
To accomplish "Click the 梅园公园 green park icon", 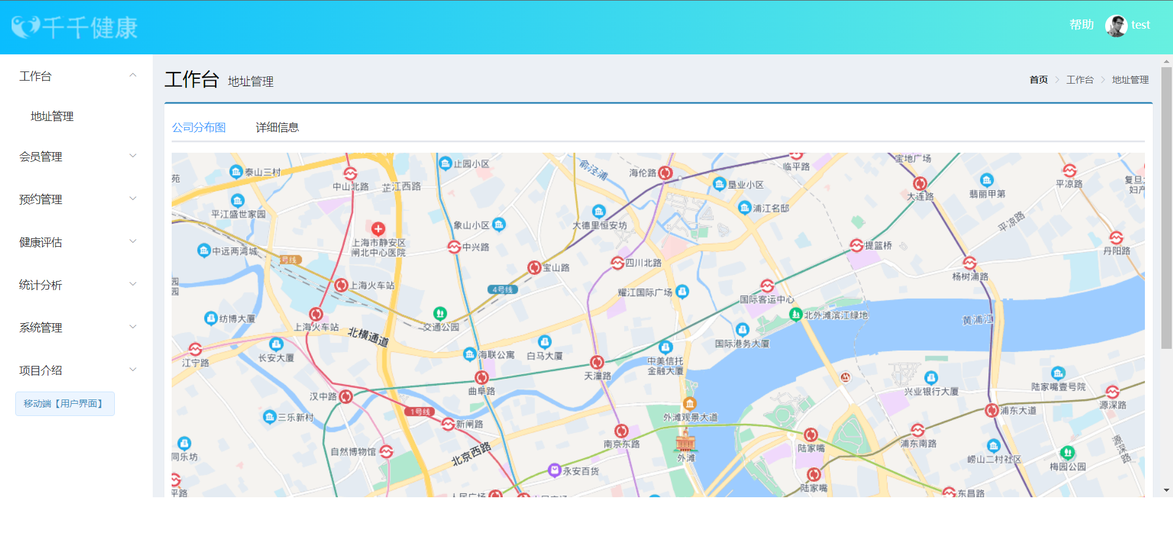I will 1067,453.
